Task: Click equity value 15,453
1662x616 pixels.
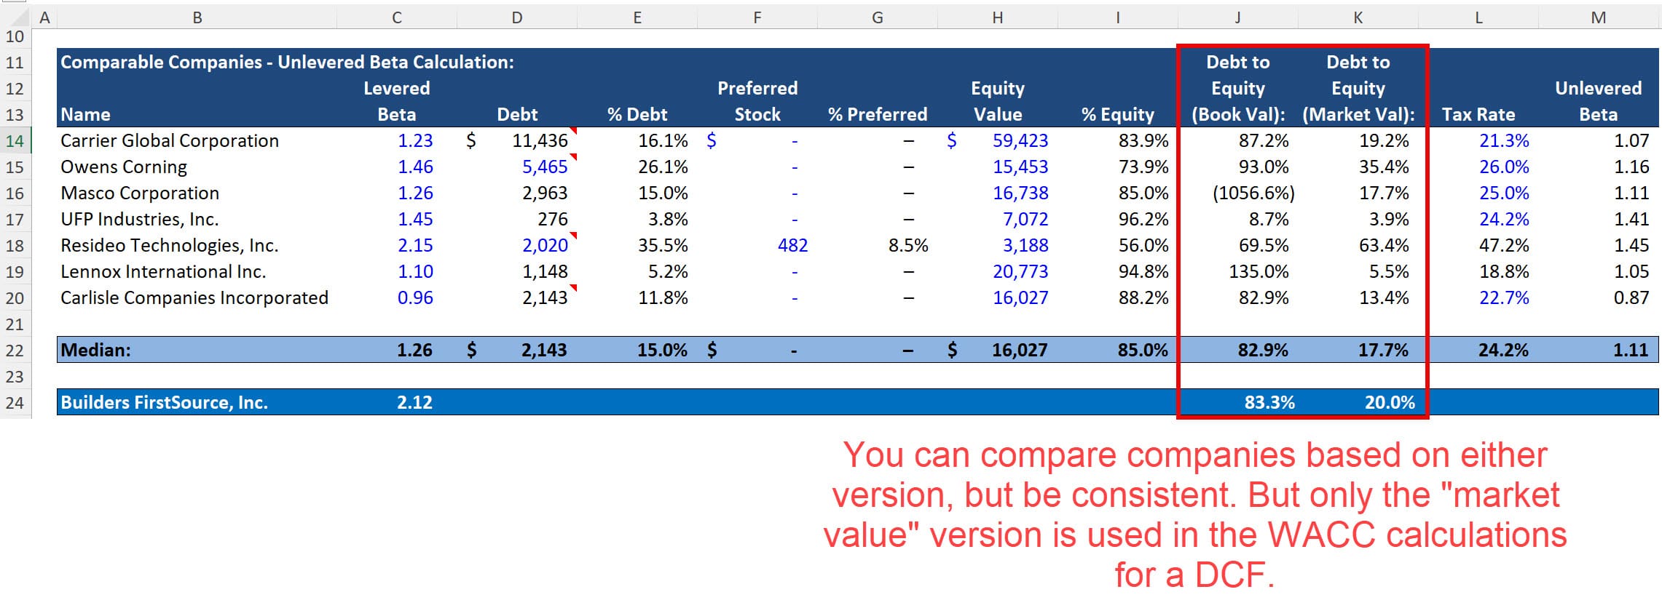Action: click(x=1020, y=167)
